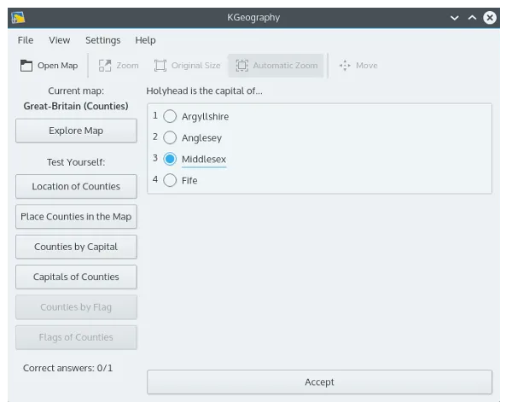Click the KGeography app icon in title bar
512x414 pixels.
18,17
